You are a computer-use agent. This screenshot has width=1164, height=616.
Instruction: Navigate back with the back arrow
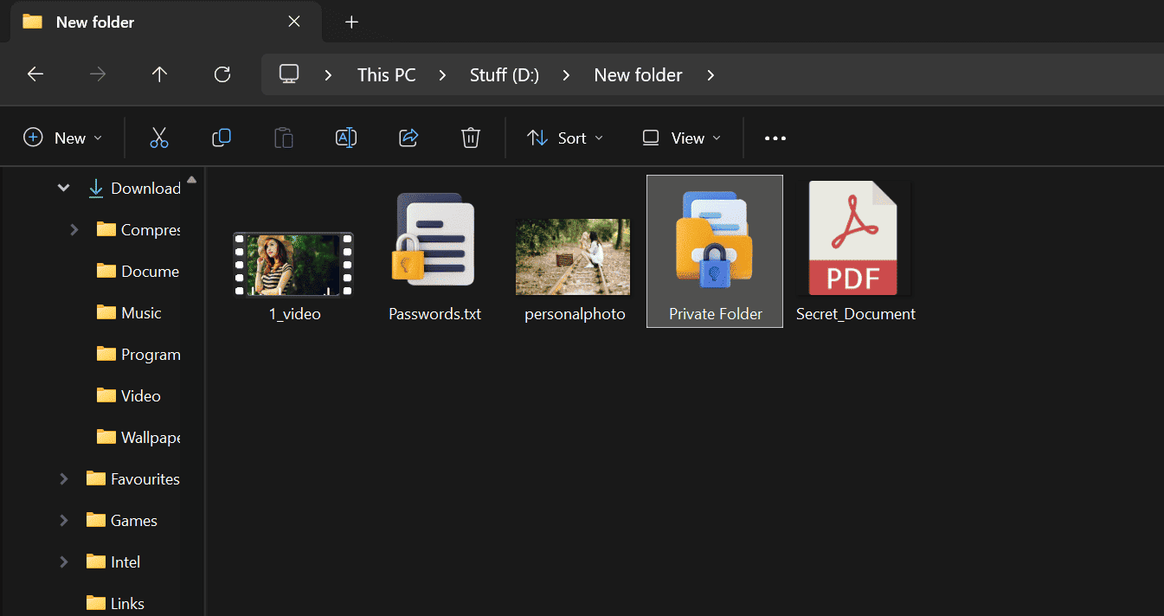(x=35, y=74)
